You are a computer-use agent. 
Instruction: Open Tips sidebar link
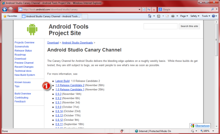[x=17, y=86]
